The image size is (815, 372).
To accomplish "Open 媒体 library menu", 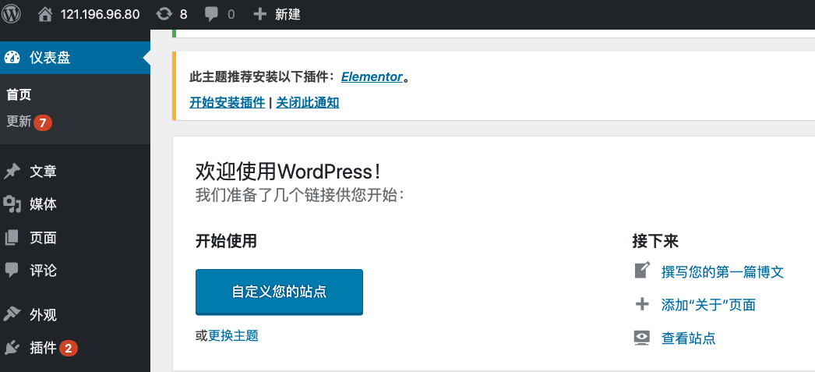I will click(43, 204).
